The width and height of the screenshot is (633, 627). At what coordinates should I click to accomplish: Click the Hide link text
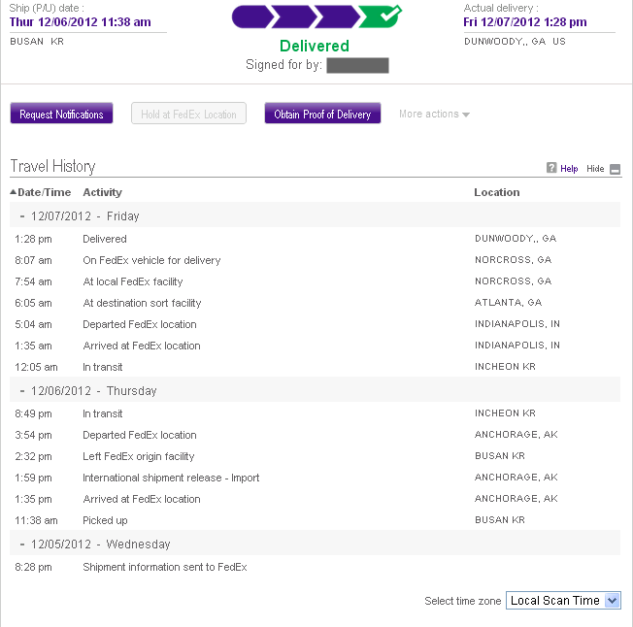point(595,169)
